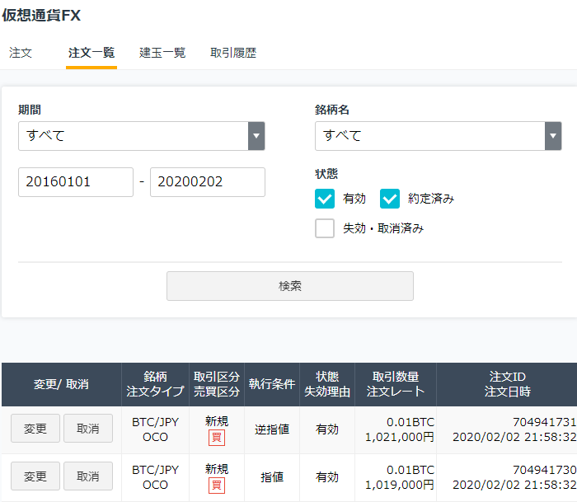
Task: Select the 1,019,000円 rate cell
Action: coord(400,485)
